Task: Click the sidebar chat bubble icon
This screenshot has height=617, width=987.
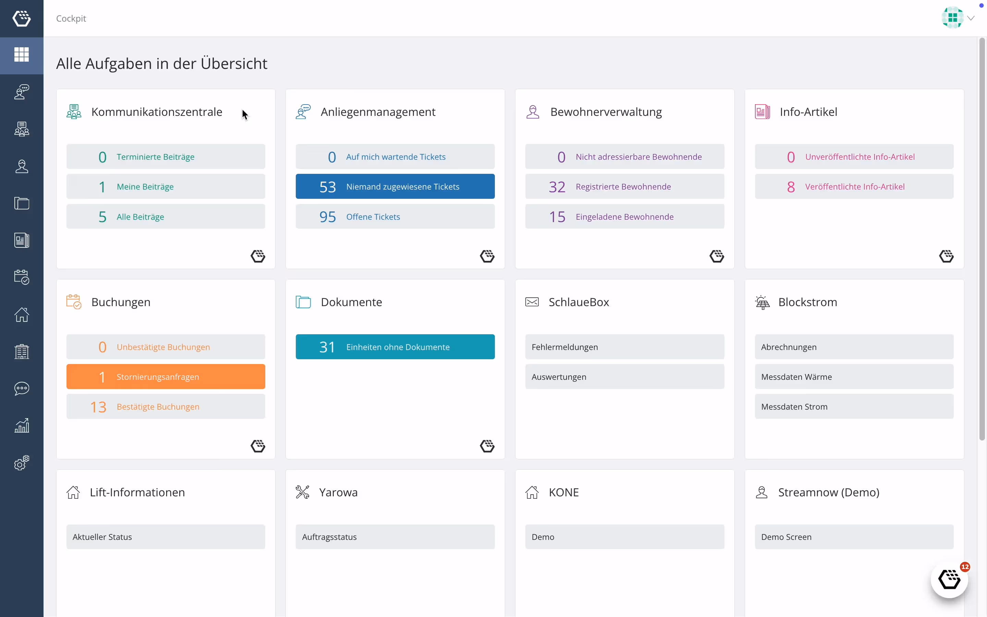Action: click(22, 388)
